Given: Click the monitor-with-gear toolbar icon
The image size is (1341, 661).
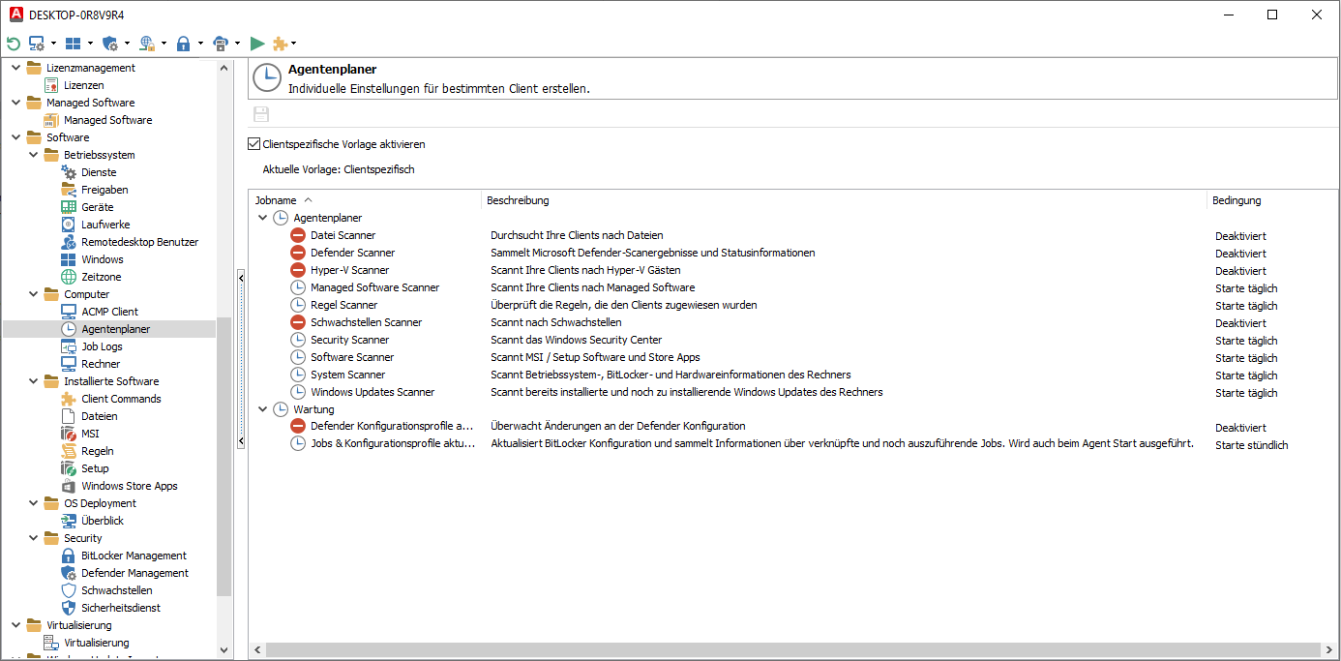Looking at the screenshot, I should pyautogui.click(x=36, y=43).
